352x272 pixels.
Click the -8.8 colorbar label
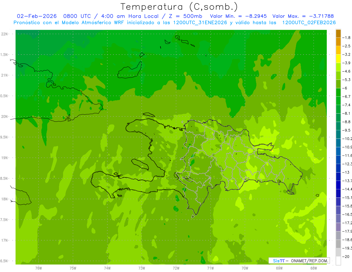[x=347, y=122]
